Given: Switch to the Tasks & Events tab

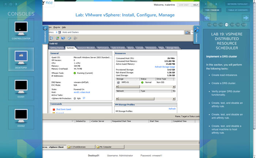Looking at the screenshot, I should pyautogui.click(x=117, y=48).
